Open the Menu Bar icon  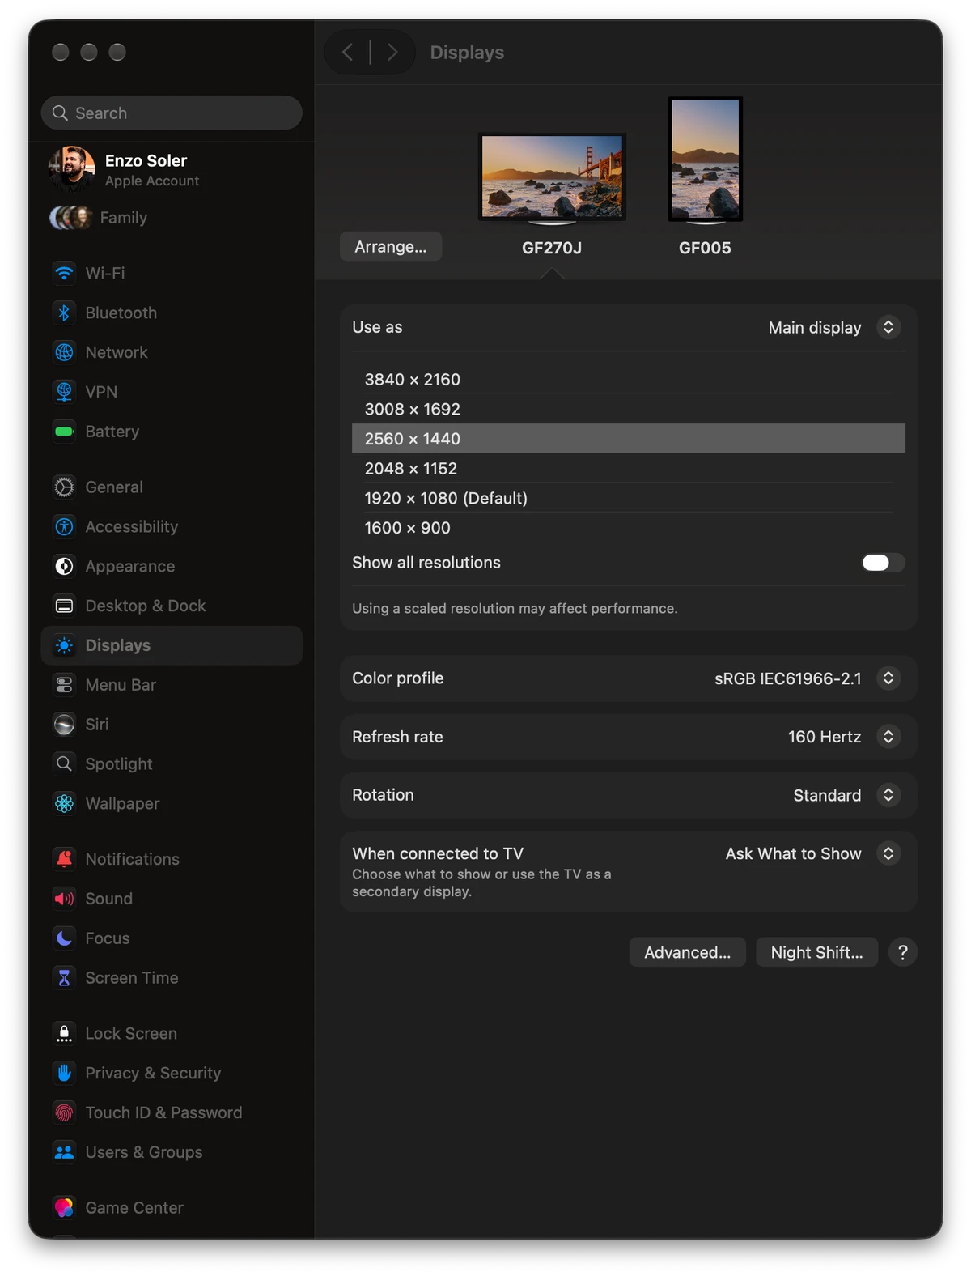pos(64,685)
